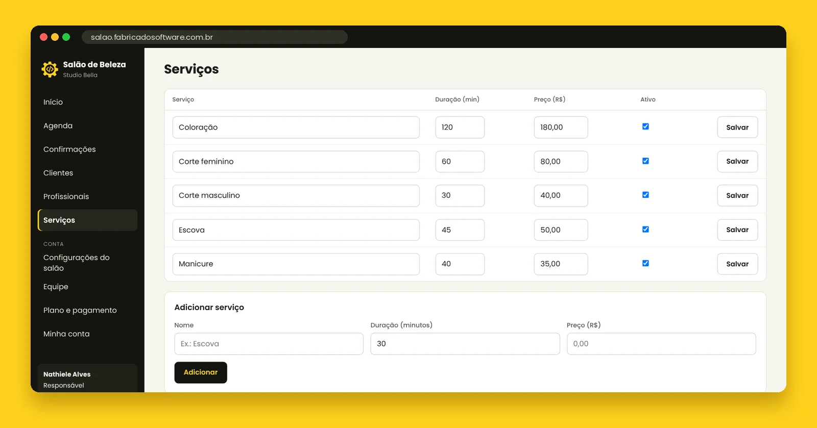
Task: Click the Adicionar button
Action: click(201, 372)
